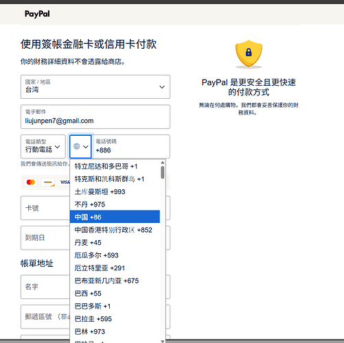Select 巴布亚新几内亚 +675 option
Image resolution: width=344 pixels, height=343 pixels.
tap(115, 281)
